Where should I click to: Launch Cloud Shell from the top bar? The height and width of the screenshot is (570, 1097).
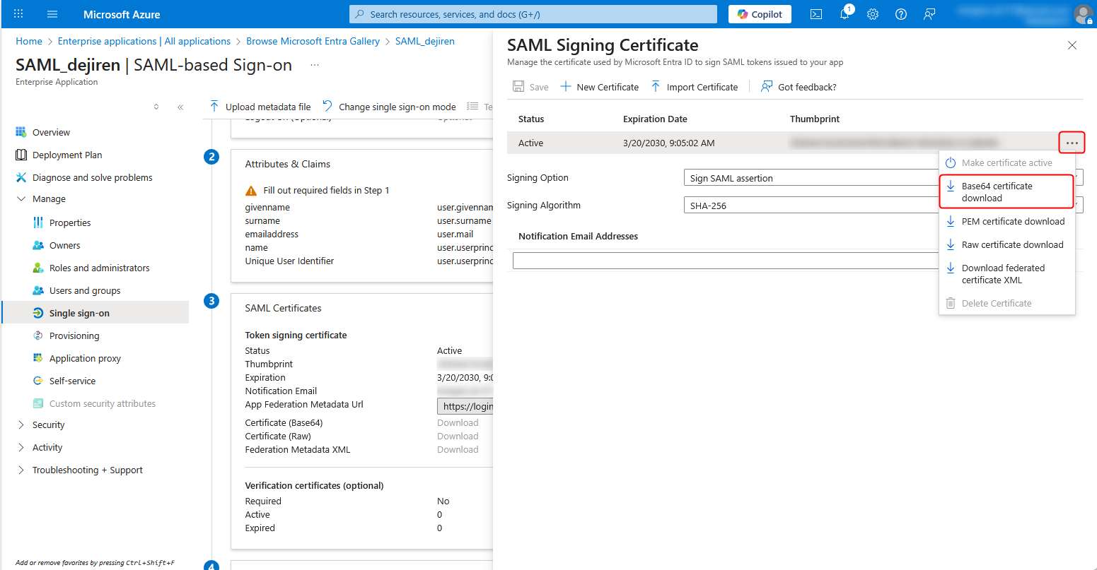816,14
